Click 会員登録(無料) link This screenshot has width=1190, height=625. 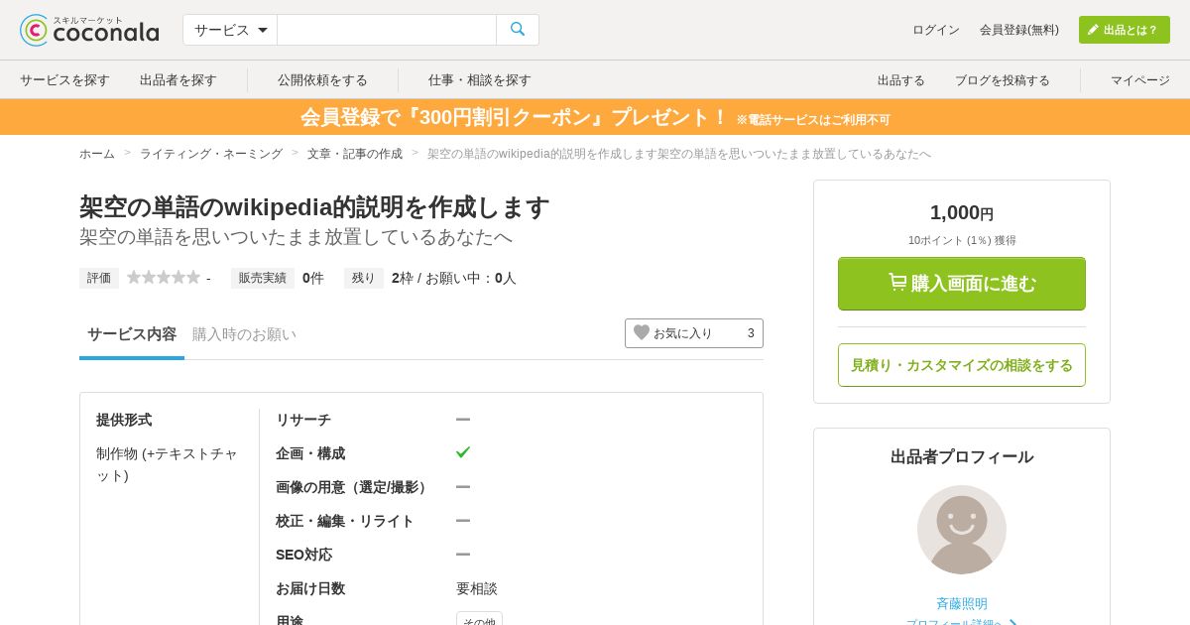pyautogui.click(x=1019, y=30)
